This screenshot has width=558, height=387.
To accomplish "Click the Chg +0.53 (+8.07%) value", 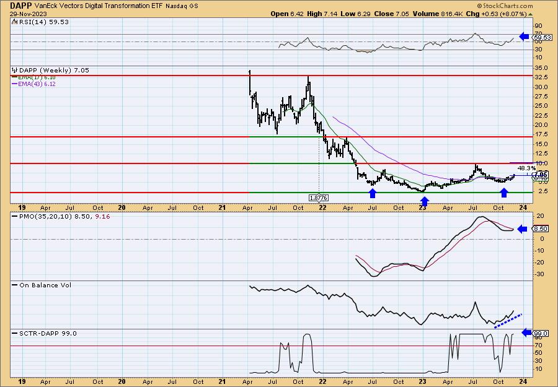I will (497, 14).
